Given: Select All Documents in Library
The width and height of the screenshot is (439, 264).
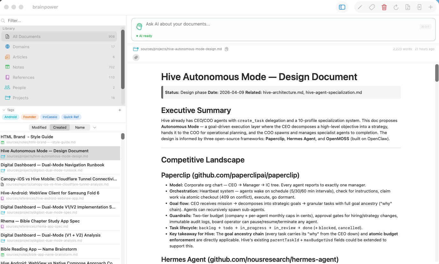Looking at the screenshot, I should 59,36.
